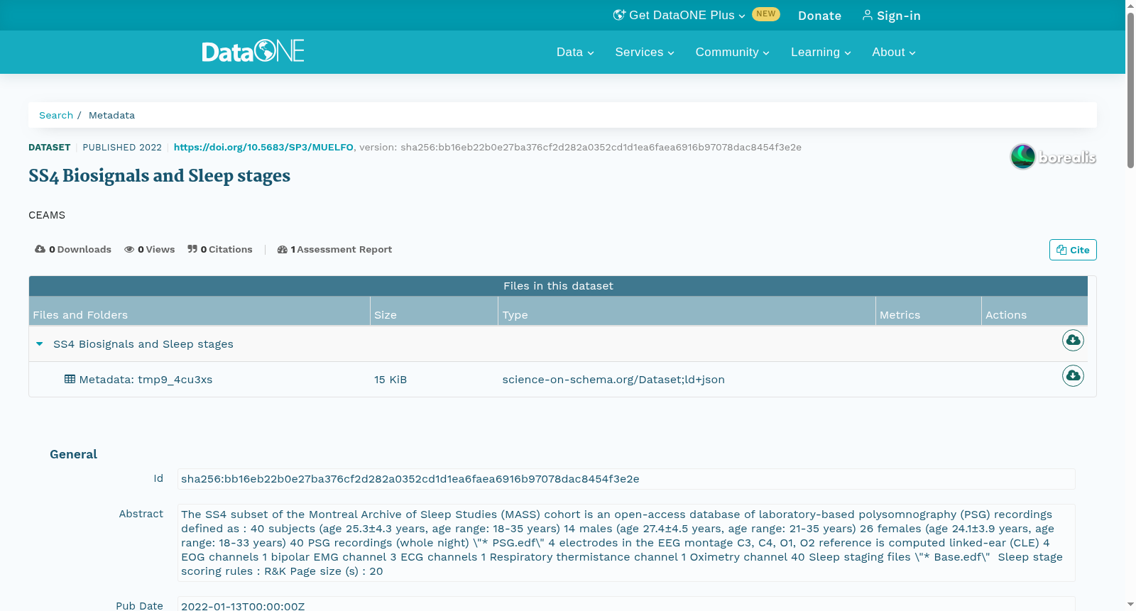
Task: Click the globe icon beside Get DataONE Plus
Action: coord(619,15)
